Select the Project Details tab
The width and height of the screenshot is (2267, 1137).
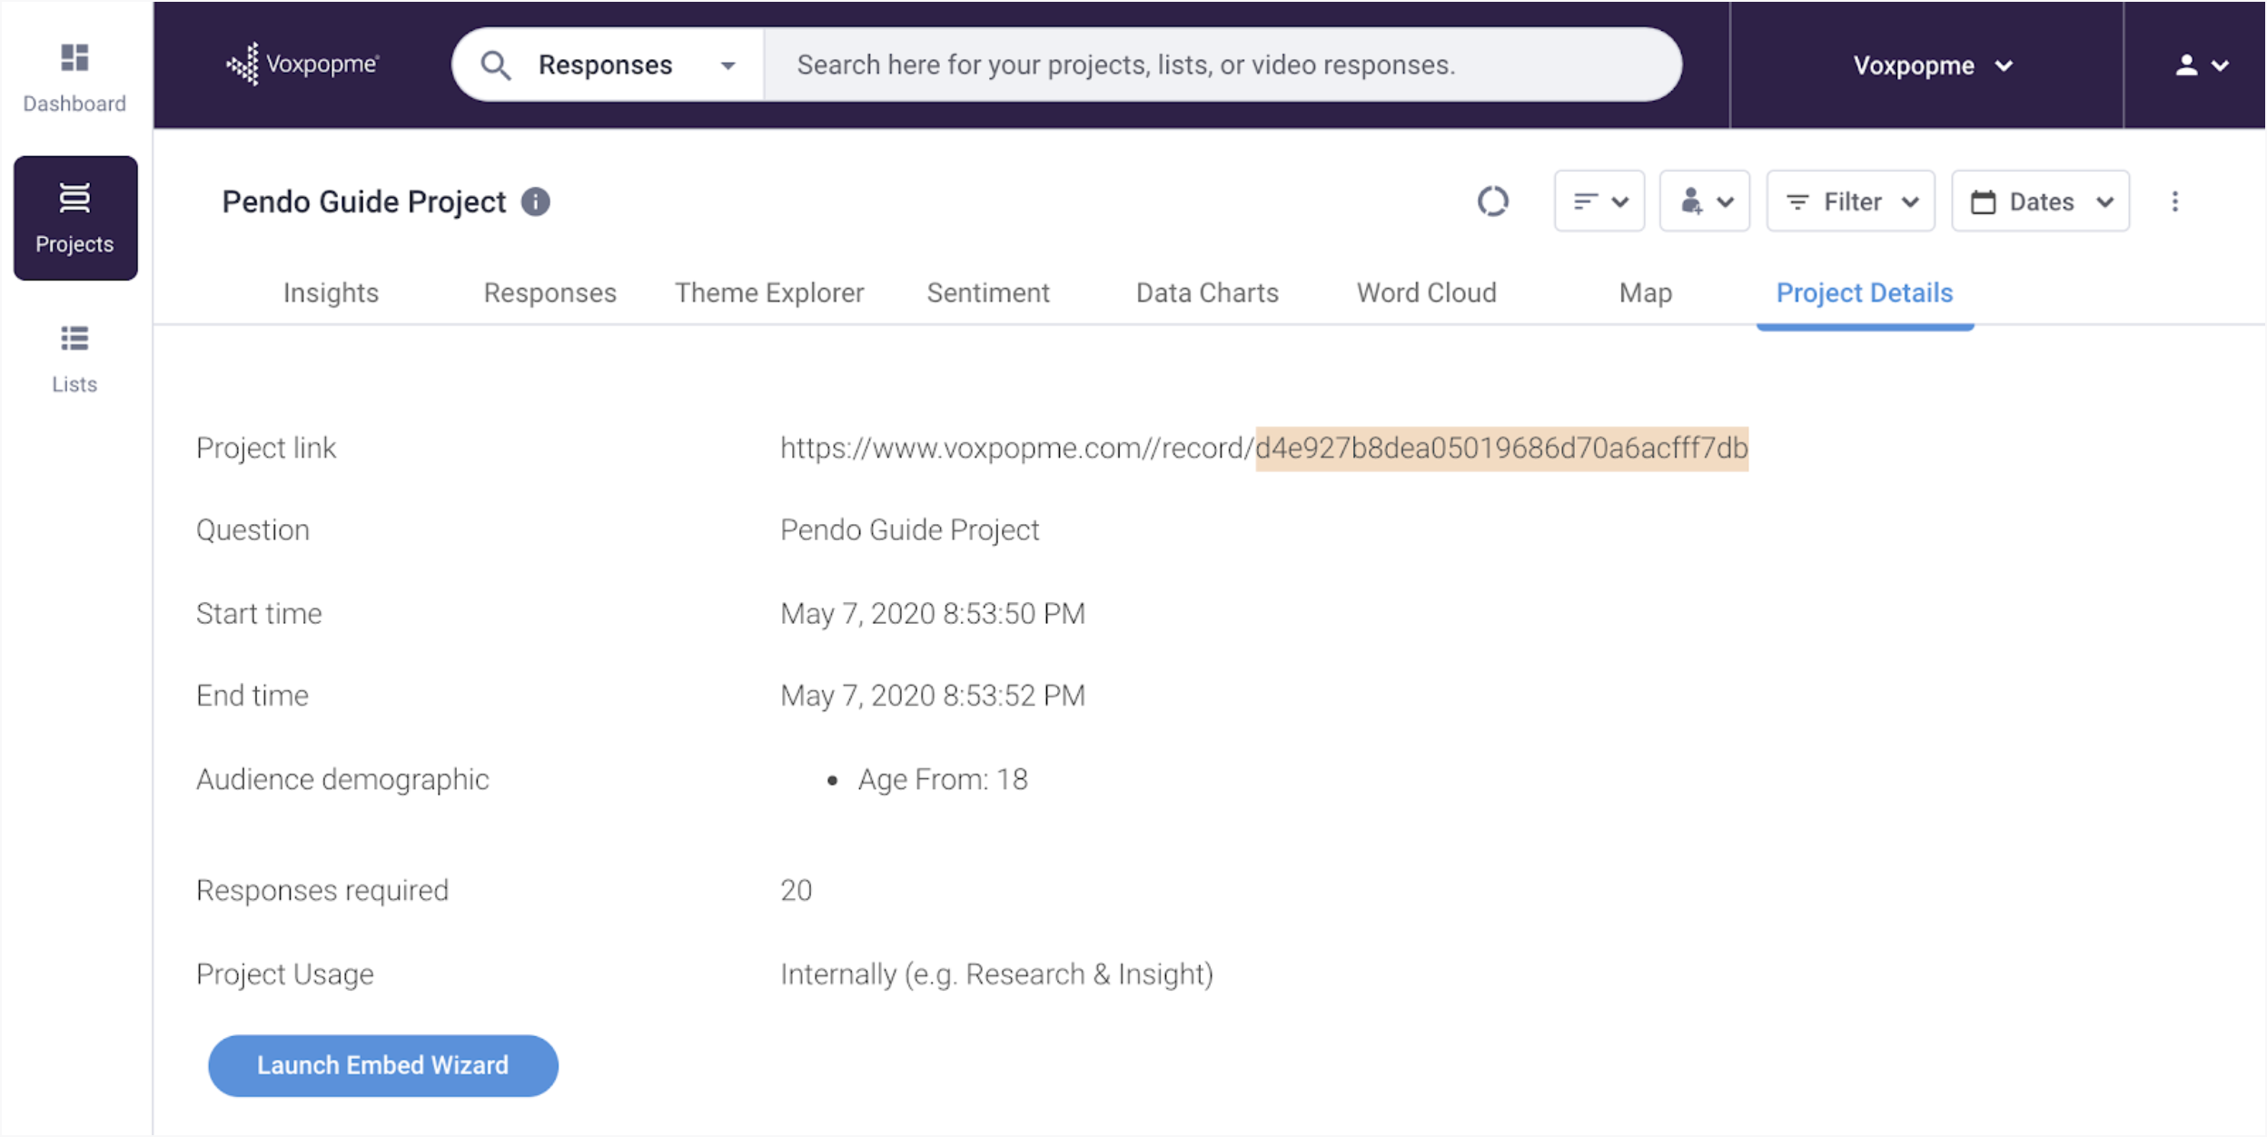[1865, 292]
